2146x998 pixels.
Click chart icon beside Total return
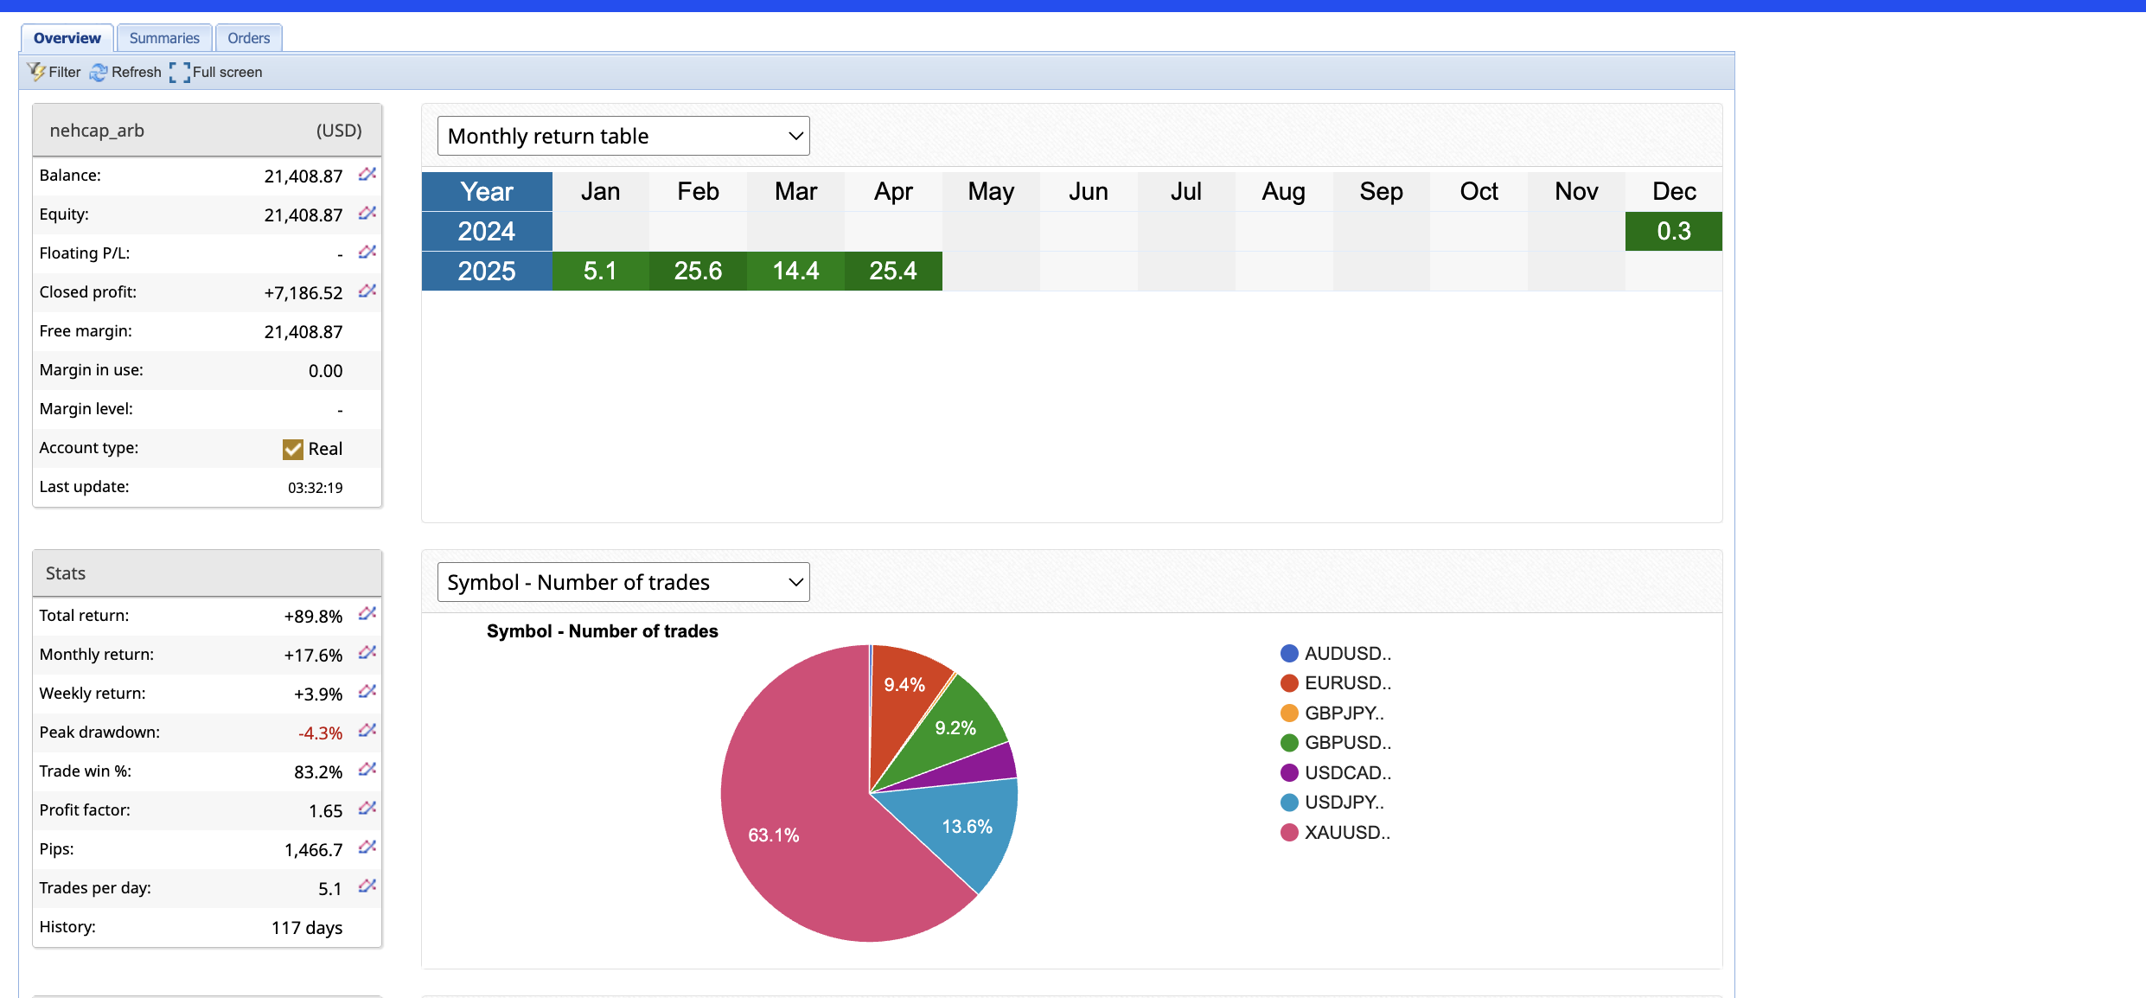(367, 614)
